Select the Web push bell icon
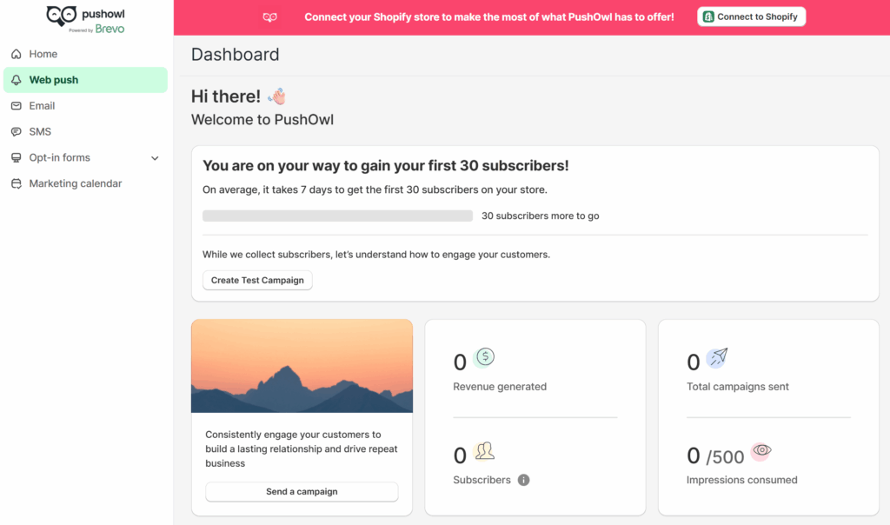This screenshot has height=525, width=890. click(17, 79)
